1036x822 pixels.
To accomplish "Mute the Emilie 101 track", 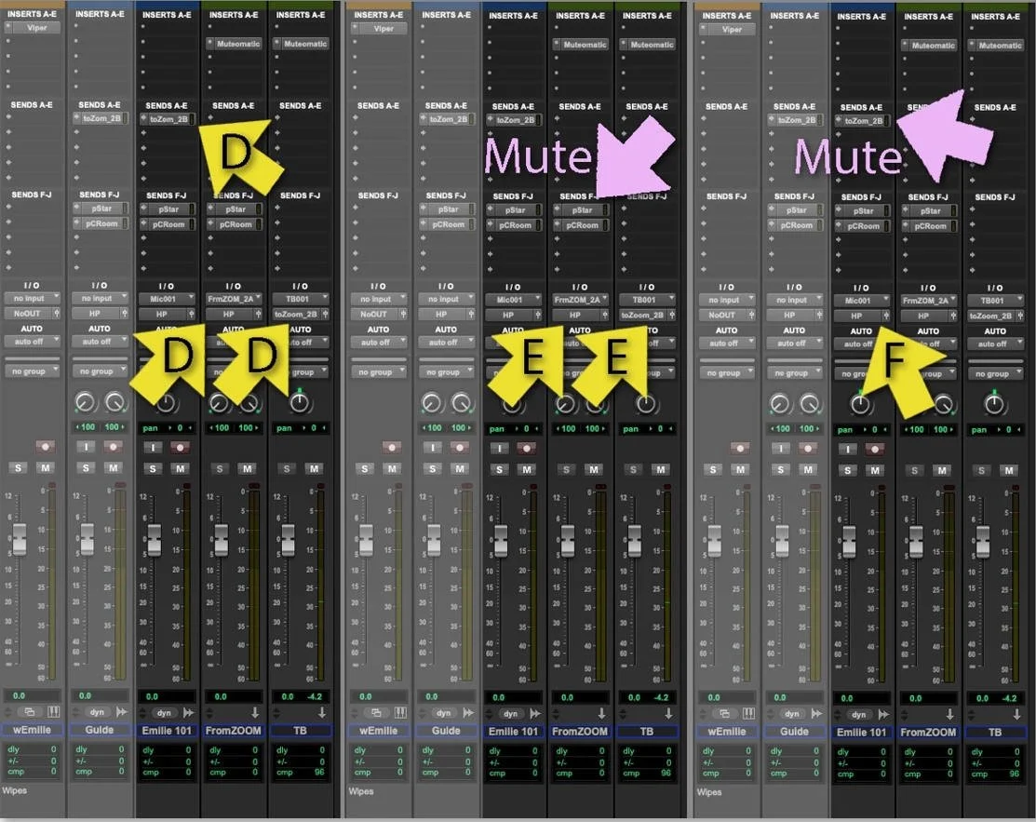I will pyautogui.click(x=179, y=468).
